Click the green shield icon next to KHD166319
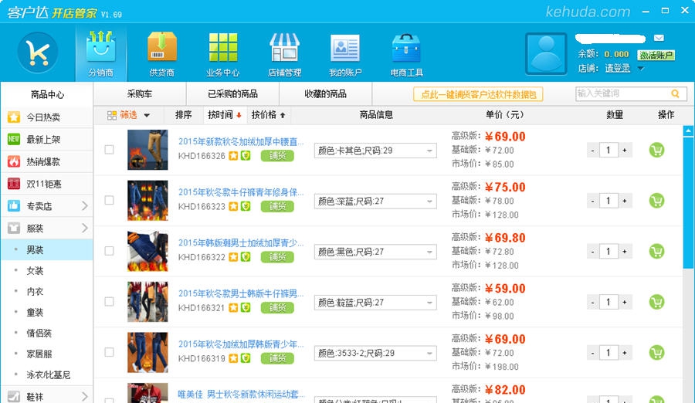 click(246, 358)
